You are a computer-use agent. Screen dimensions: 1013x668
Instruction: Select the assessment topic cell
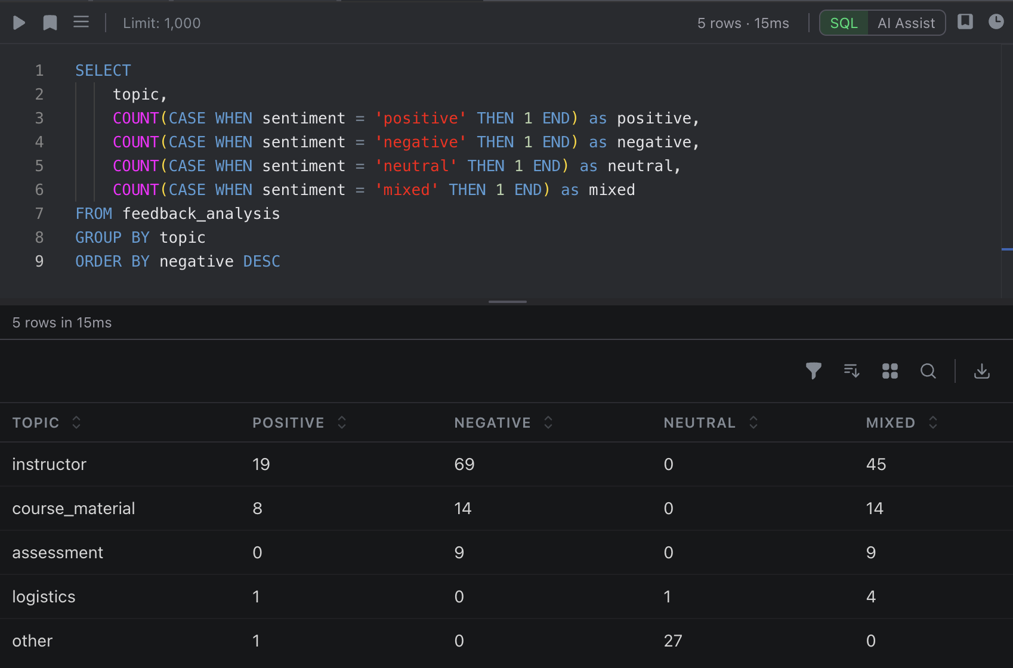(x=58, y=552)
